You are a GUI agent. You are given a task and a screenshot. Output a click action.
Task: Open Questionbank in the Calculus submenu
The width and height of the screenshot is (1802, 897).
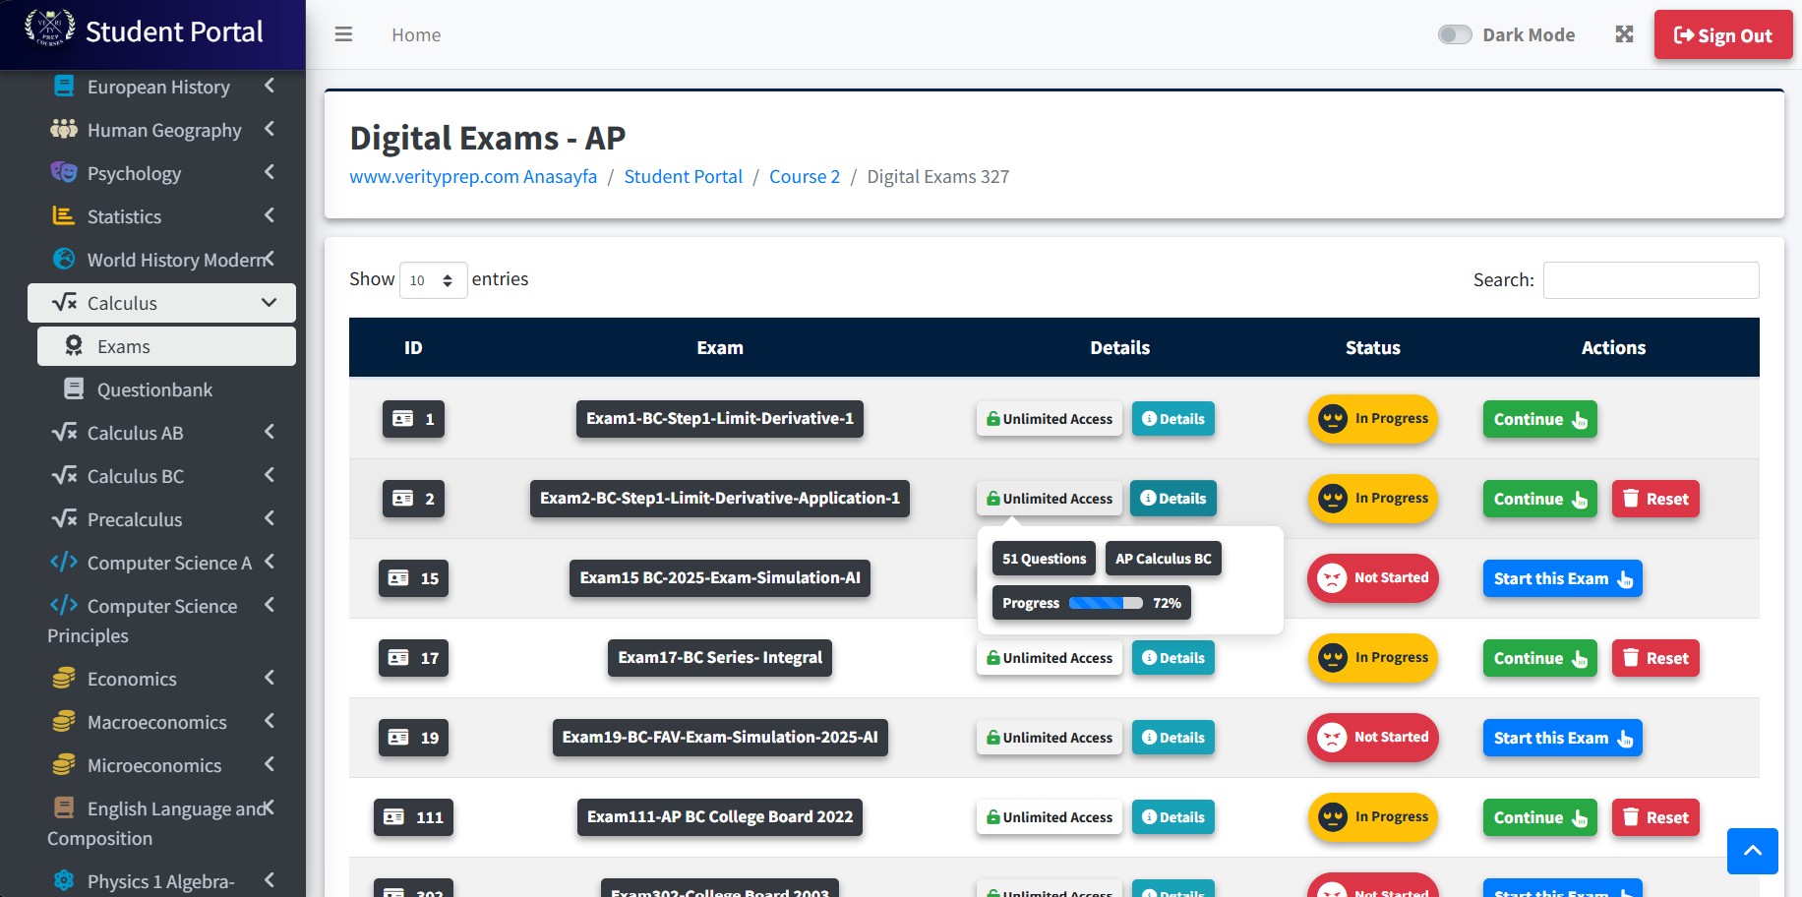click(154, 389)
